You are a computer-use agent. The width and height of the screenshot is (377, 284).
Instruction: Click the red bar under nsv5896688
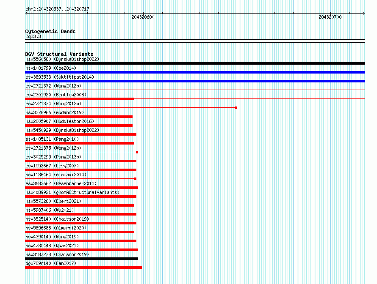(80, 232)
